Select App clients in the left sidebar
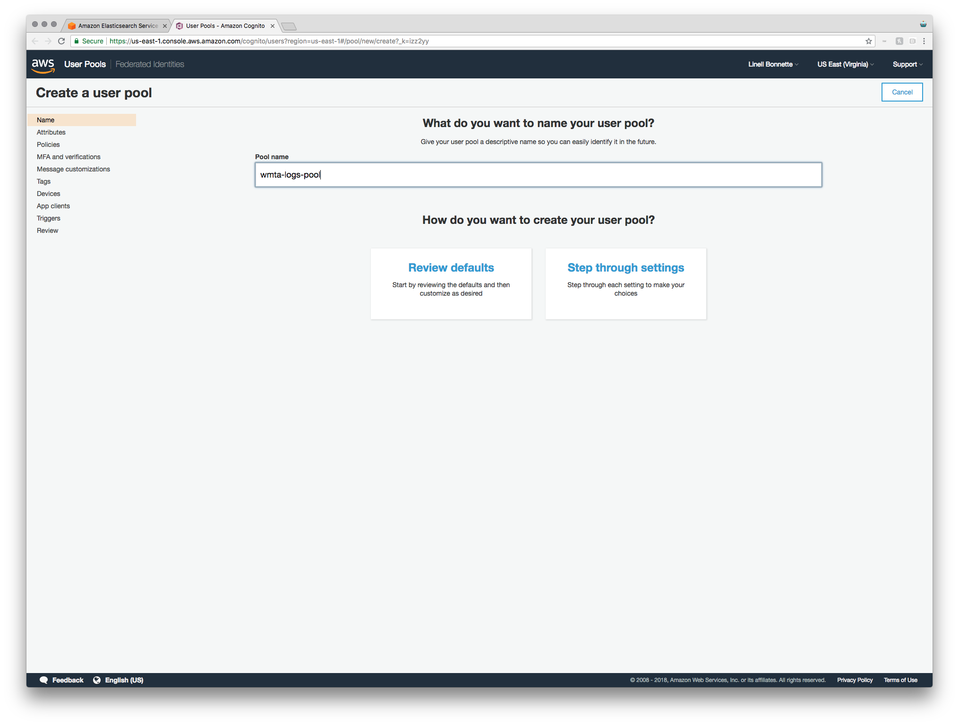The image size is (959, 725). coord(53,206)
